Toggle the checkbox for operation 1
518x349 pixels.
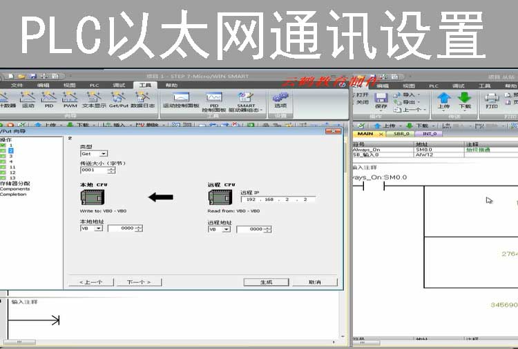pyautogui.click(x=3, y=145)
